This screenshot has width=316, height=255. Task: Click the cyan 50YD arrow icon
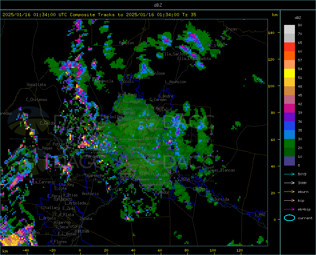click(x=289, y=174)
